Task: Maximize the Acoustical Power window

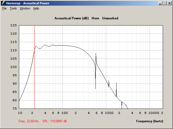Action: coord(165,3)
